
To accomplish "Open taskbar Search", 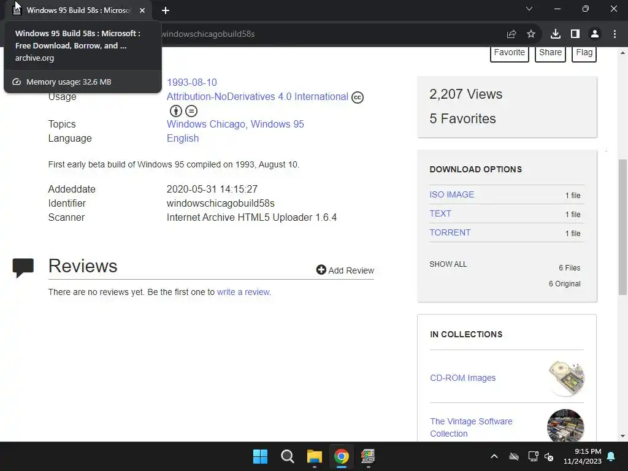I will pyautogui.click(x=287, y=456).
